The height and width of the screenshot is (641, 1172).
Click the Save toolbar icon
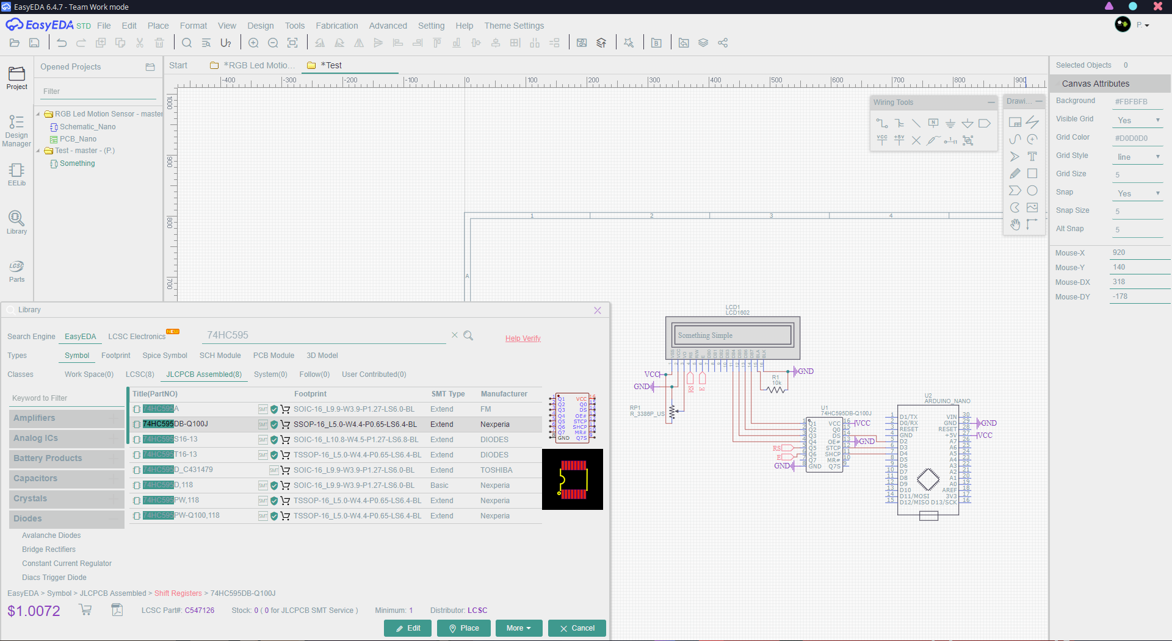pyautogui.click(x=34, y=43)
